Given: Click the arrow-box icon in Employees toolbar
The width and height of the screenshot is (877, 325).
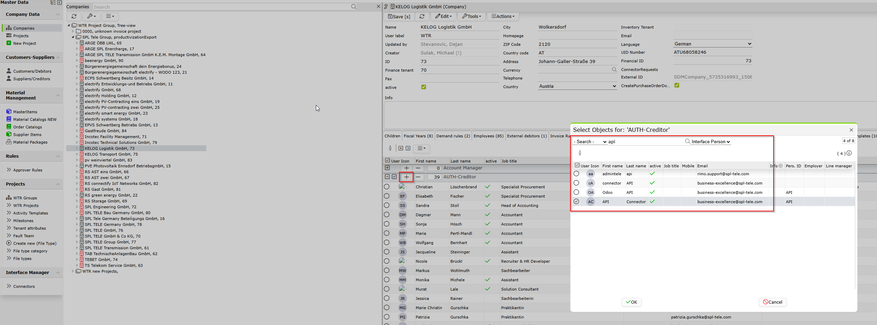Looking at the screenshot, I should coord(408,148).
